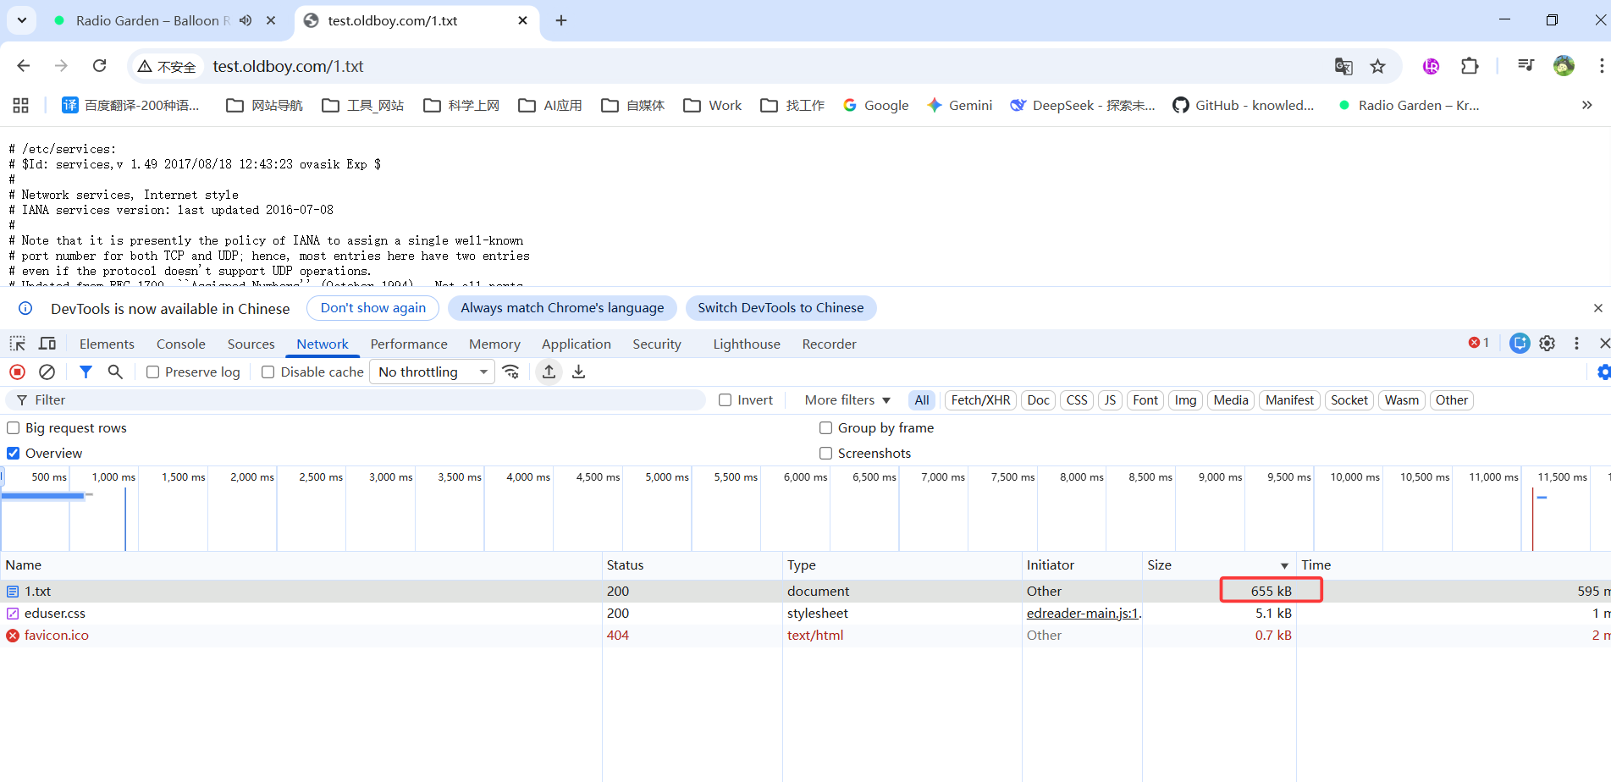Open the apps grid in bookmarks bar
Image resolution: width=1611 pixels, height=782 pixels.
click(21, 105)
